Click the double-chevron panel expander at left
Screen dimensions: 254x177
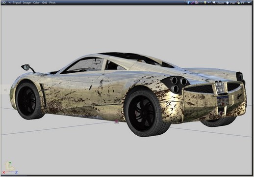pos(5,90)
